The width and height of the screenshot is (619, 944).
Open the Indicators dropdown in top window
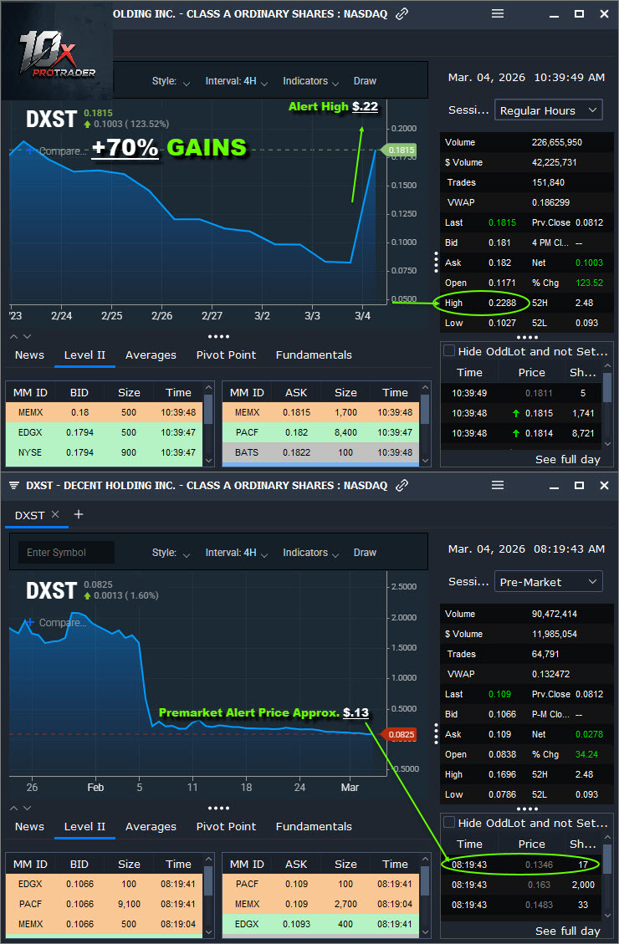310,81
